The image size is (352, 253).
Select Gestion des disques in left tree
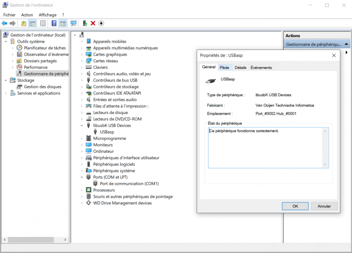pos(43,87)
